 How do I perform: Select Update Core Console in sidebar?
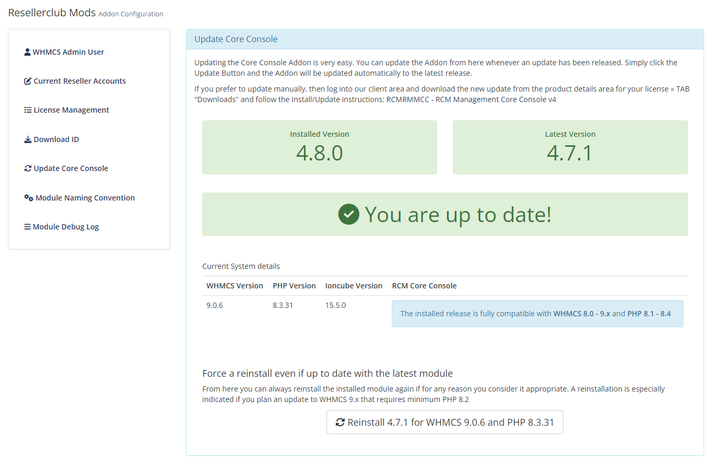pos(66,168)
